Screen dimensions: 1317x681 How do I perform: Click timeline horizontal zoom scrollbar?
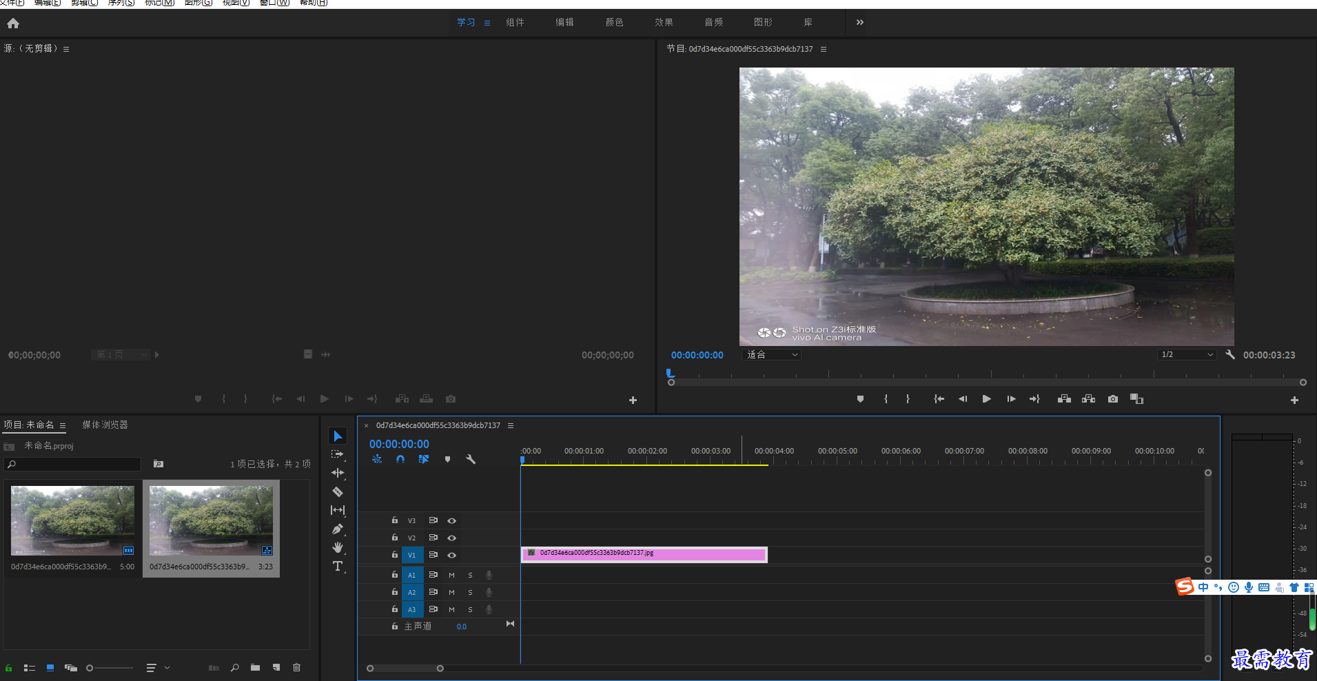pos(405,668)
